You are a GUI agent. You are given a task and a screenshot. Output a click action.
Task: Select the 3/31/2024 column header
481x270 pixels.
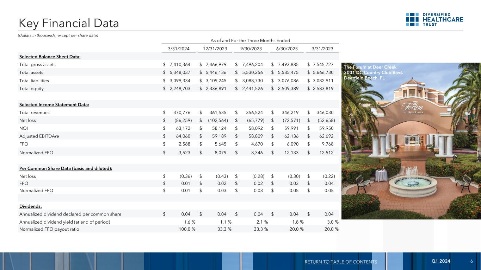[x=178, y=49]
